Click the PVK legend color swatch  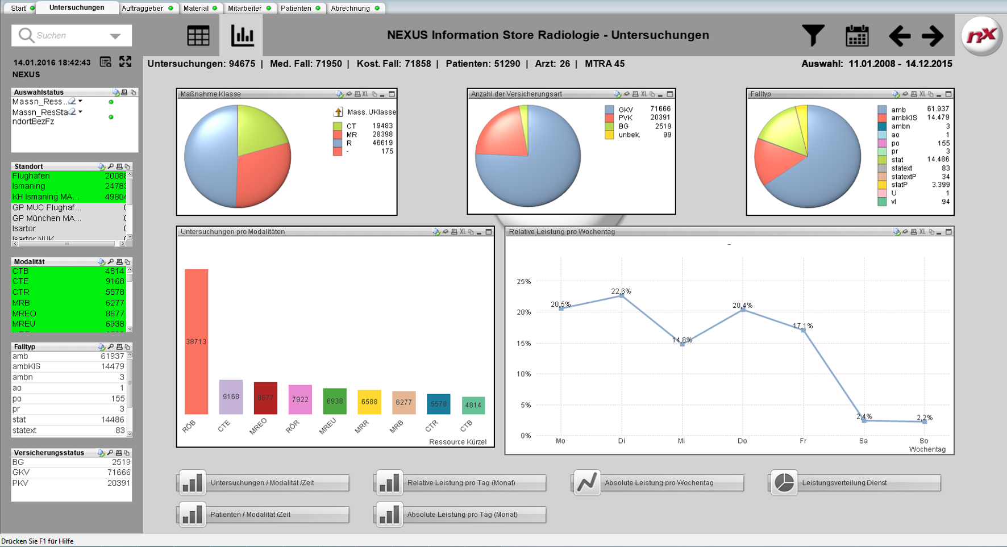coord(609,118)
